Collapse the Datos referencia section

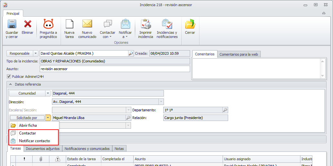(10, 84)
